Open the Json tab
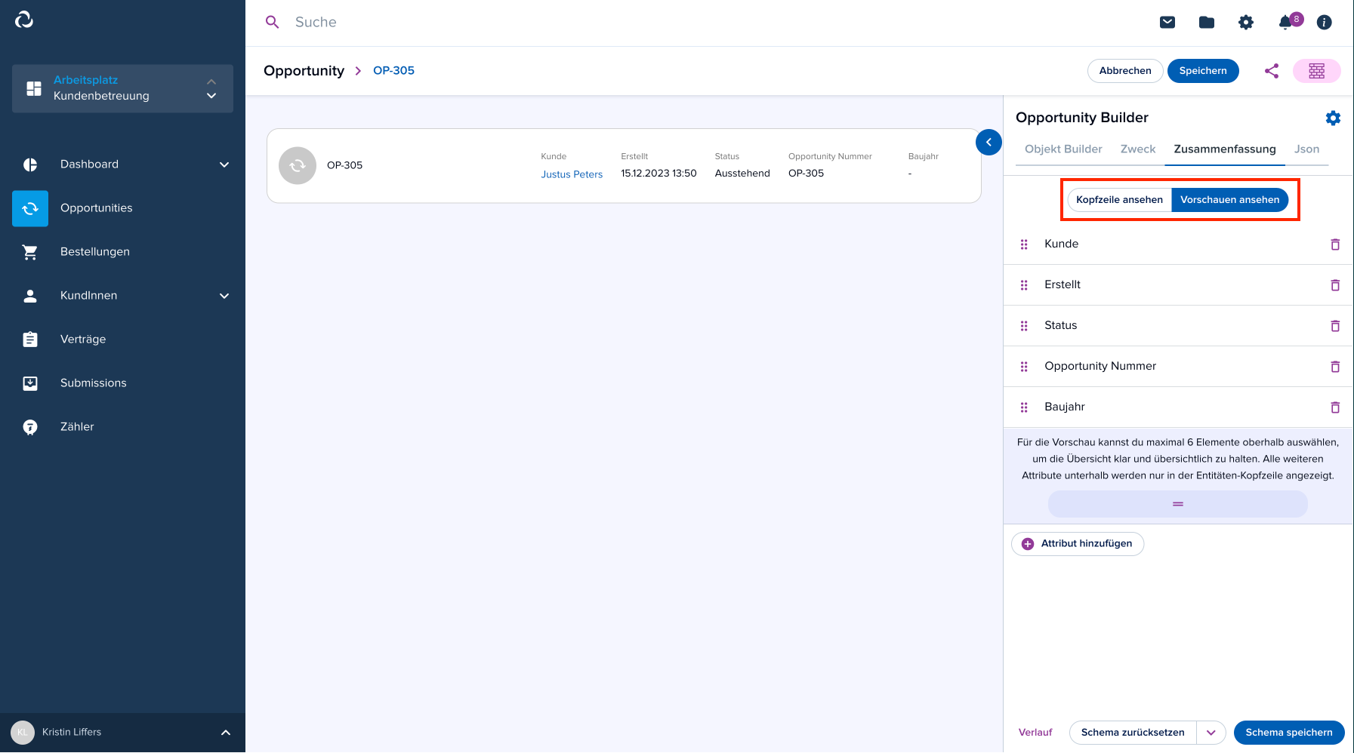Viewport: 1354px width, 753px height. [x=1306, y=149]
